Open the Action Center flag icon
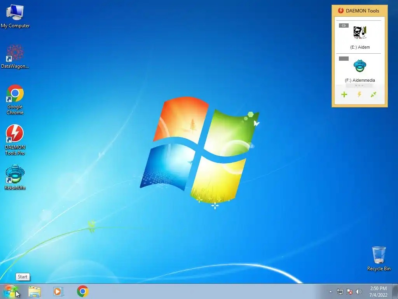 pos(349,292)
